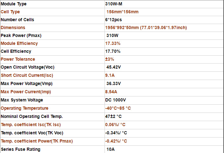
Task: Select the '-0.42%/ °C' coefficient value
Action: point(116,141)
